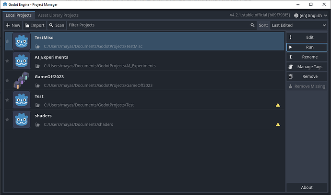This screenshot has width=331, height=195.
Task: Open Manage Tags
Action: [x=307, y=67]
